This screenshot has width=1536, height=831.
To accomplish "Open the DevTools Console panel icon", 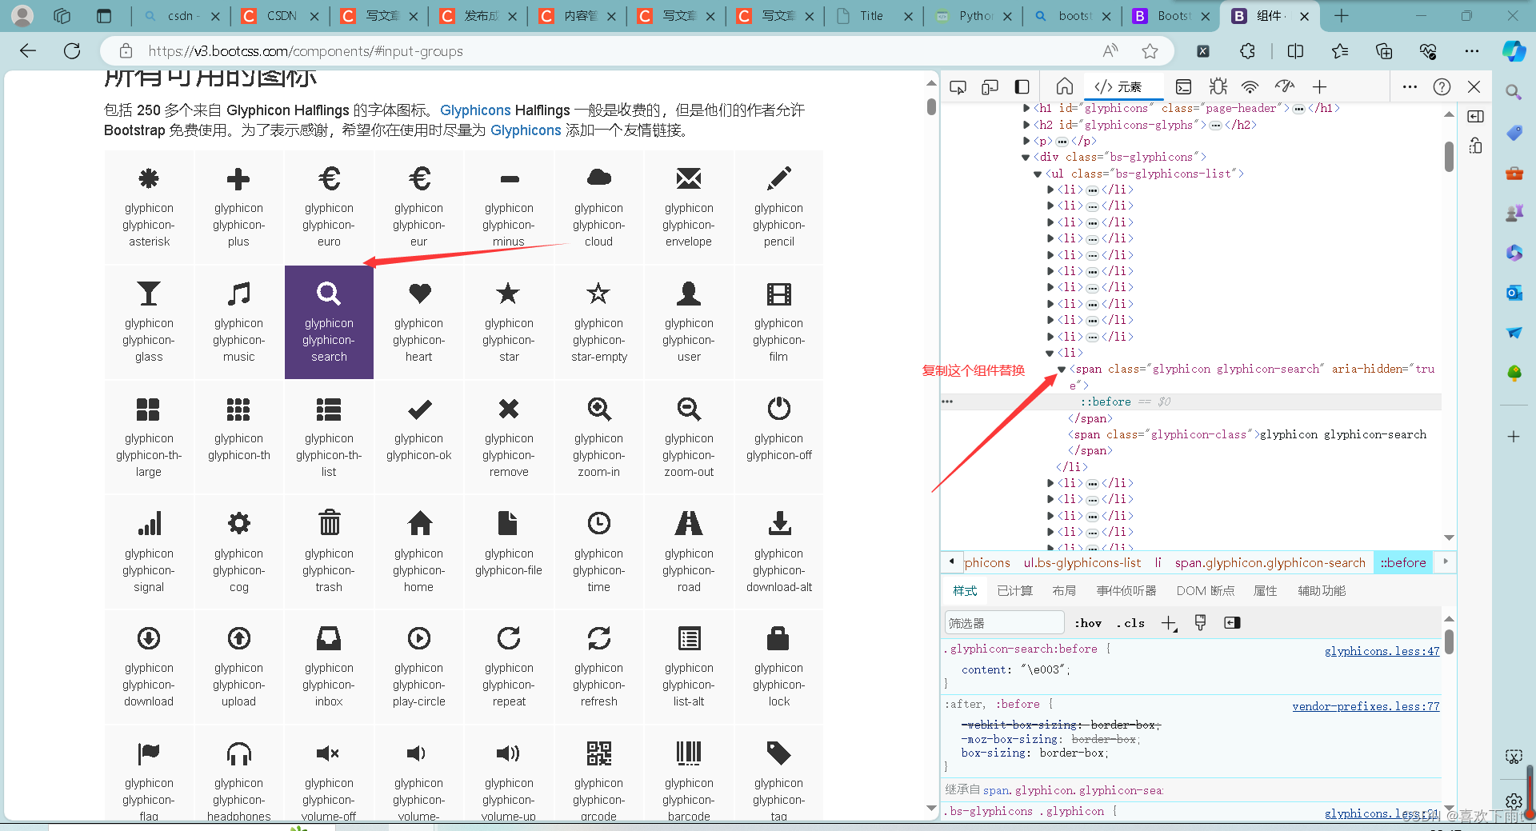I will 1183,86.
